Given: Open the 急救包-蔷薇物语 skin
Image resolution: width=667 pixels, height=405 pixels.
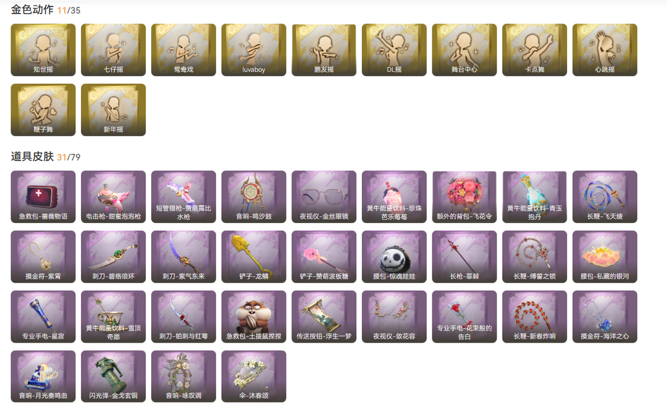Looking at the screenshot, I should tap(43, 196).
